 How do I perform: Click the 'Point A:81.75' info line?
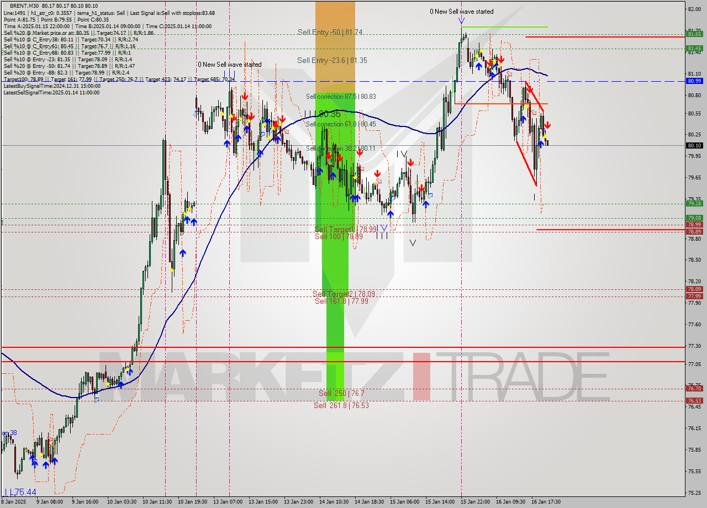click(57, 19)
